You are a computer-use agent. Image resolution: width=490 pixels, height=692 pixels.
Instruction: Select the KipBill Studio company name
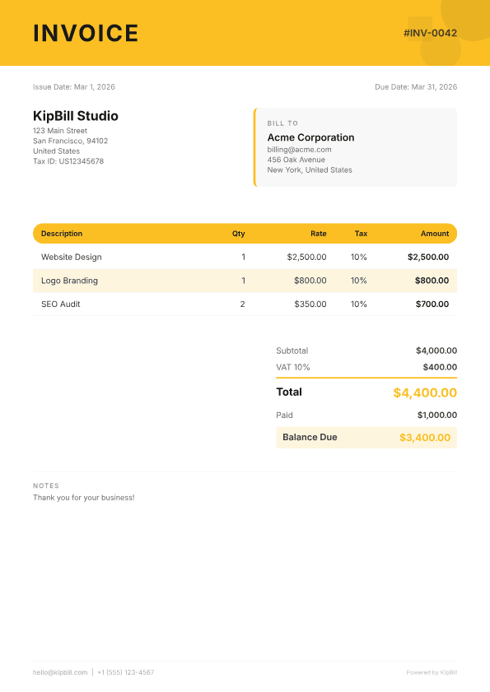point(76,116)
